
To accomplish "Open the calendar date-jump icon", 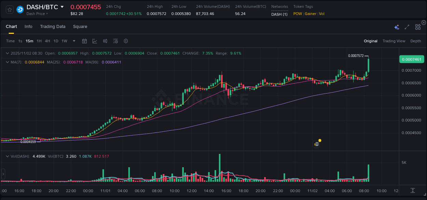I will [84, 41].
